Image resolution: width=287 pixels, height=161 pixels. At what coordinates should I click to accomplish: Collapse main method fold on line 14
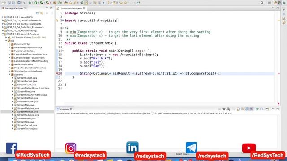point(63,51)
